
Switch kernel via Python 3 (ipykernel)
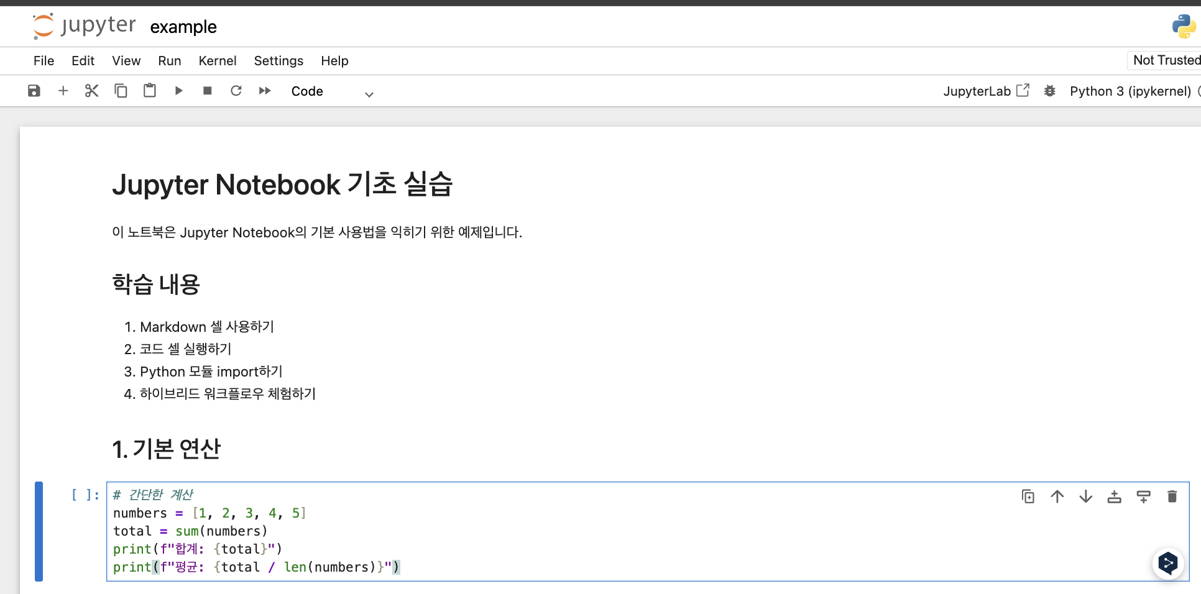pos(1130,91)
